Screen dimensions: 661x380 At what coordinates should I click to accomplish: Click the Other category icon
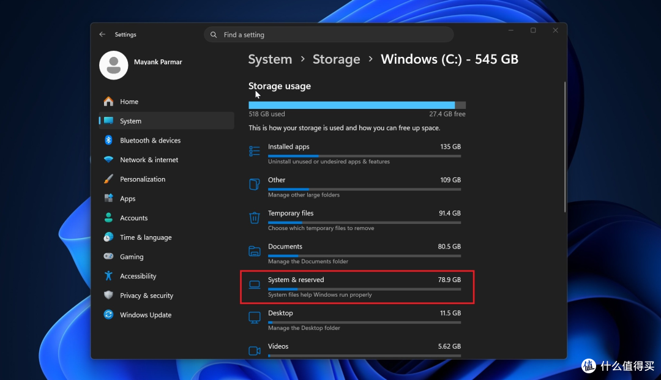click(254, 184)
